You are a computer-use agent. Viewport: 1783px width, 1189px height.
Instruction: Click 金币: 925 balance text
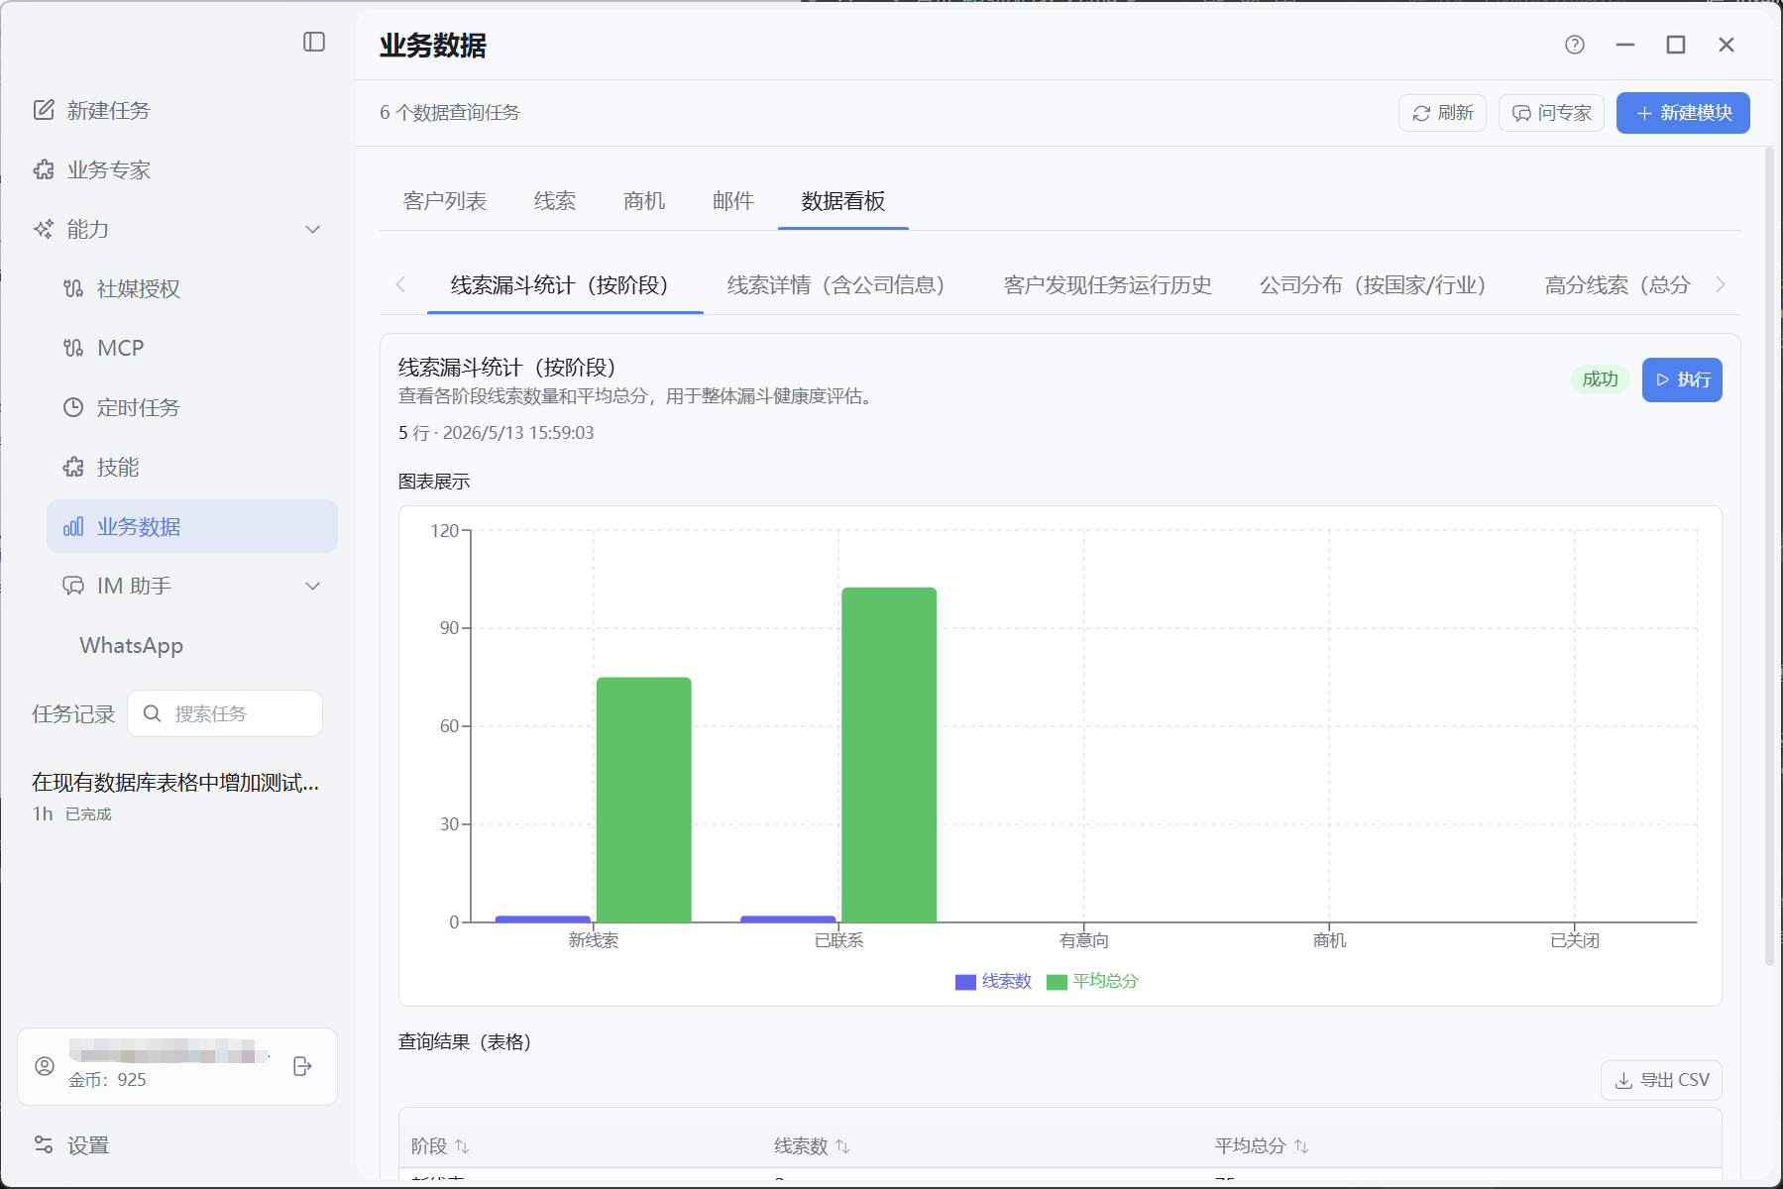107,1080
